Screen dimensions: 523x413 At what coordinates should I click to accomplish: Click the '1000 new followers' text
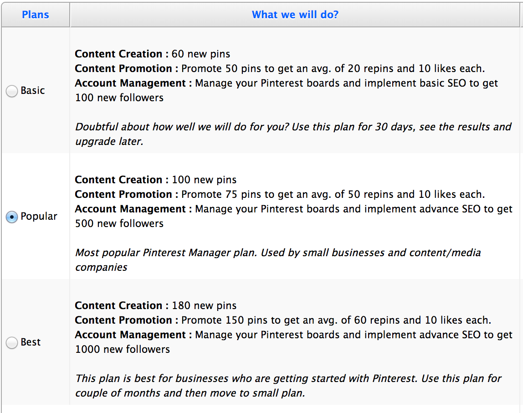[x=123, y=350]
